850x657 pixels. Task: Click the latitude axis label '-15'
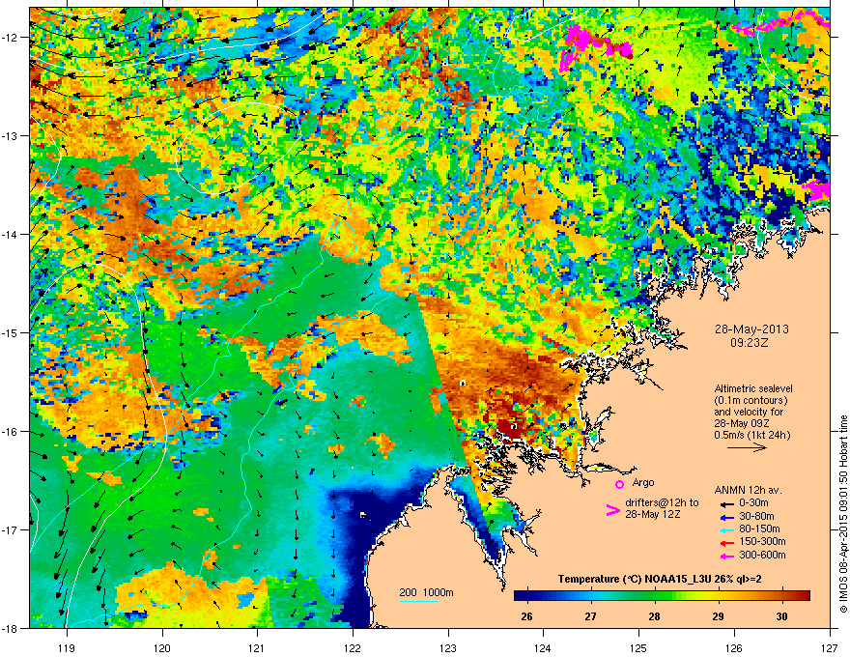[10, 332]
